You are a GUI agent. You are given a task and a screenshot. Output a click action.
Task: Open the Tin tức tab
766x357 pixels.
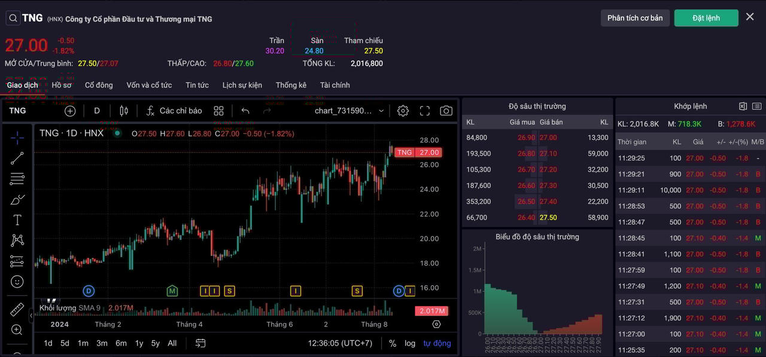coord(197,85)
